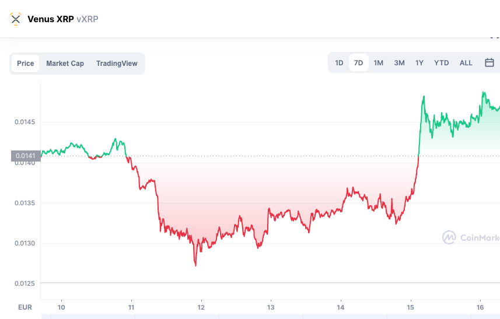Image resolution: width=500 pixels, height=319 pixels.
Task: Click the date 15 axis label
Action: pos(410,307)
